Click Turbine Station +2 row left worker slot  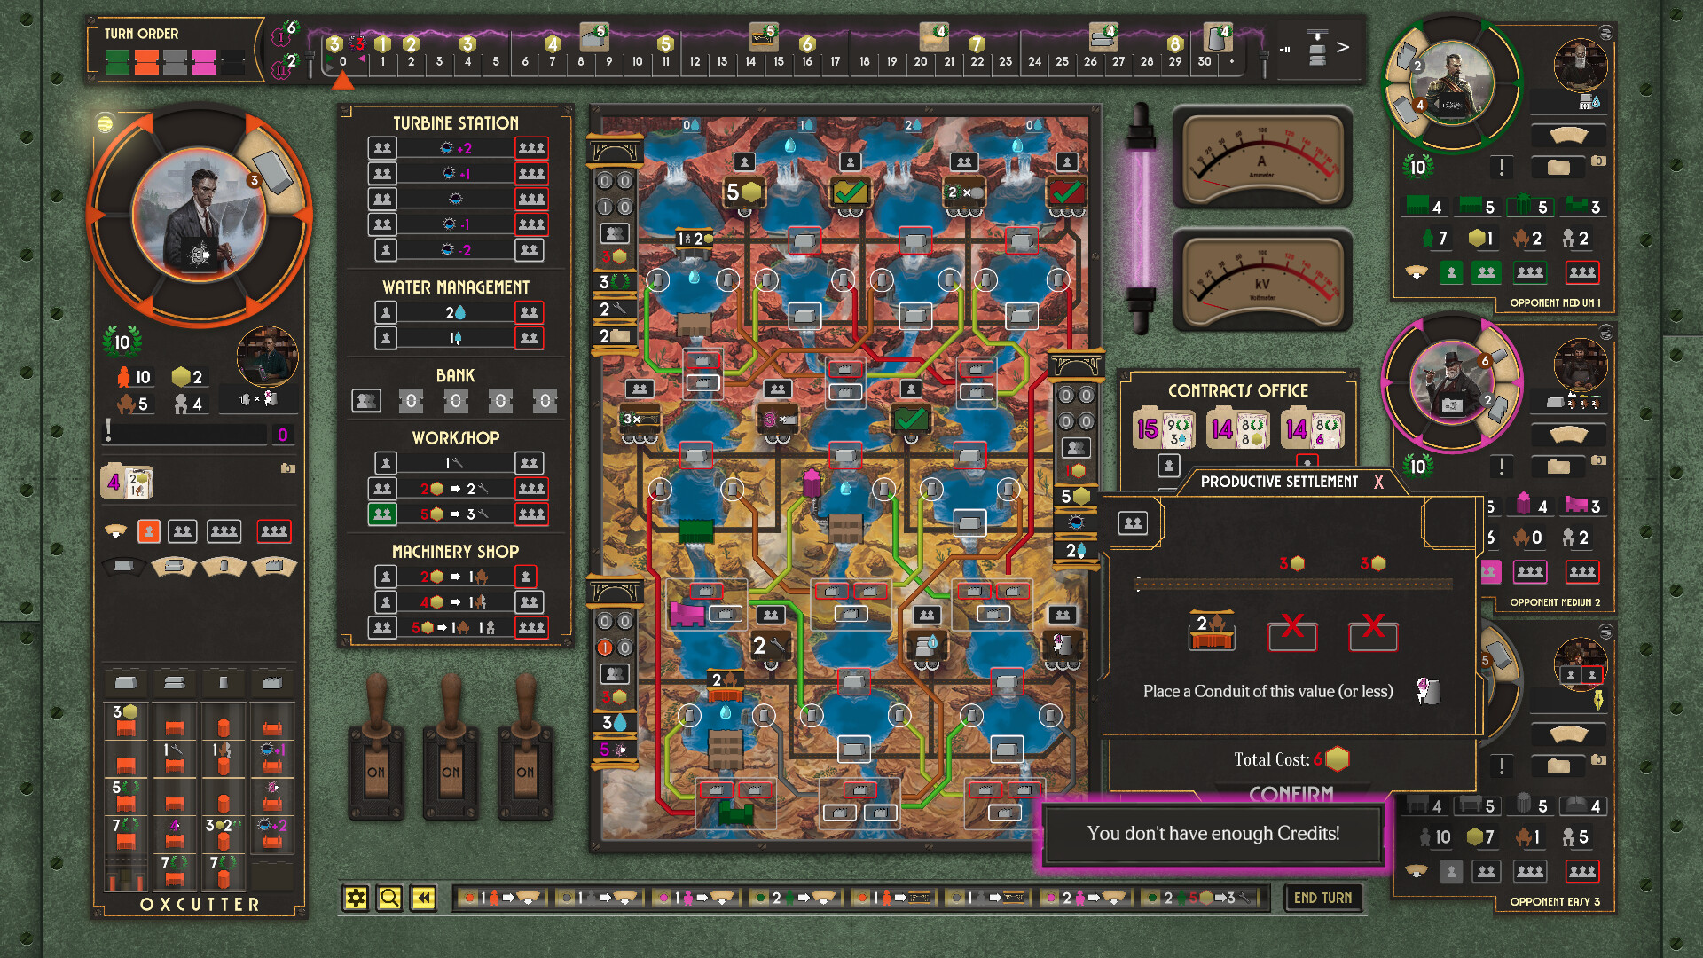pyautogui.click(x=382, y=148)
